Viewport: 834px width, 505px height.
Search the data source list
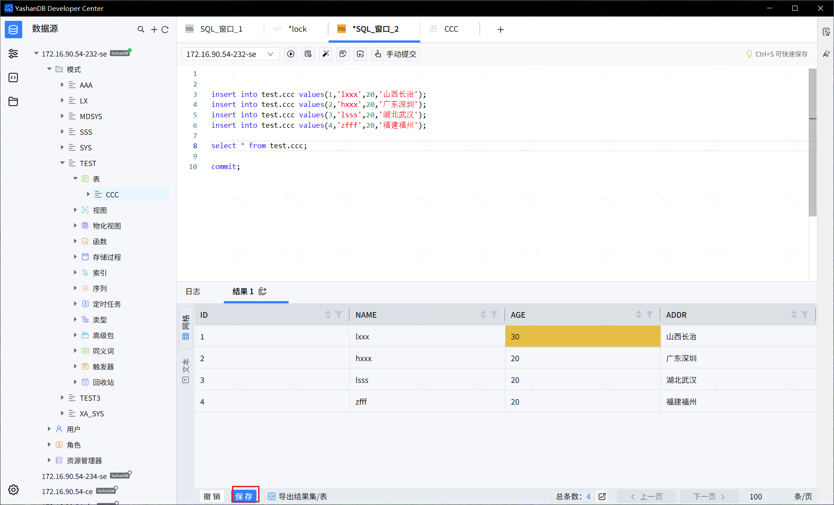141,30
